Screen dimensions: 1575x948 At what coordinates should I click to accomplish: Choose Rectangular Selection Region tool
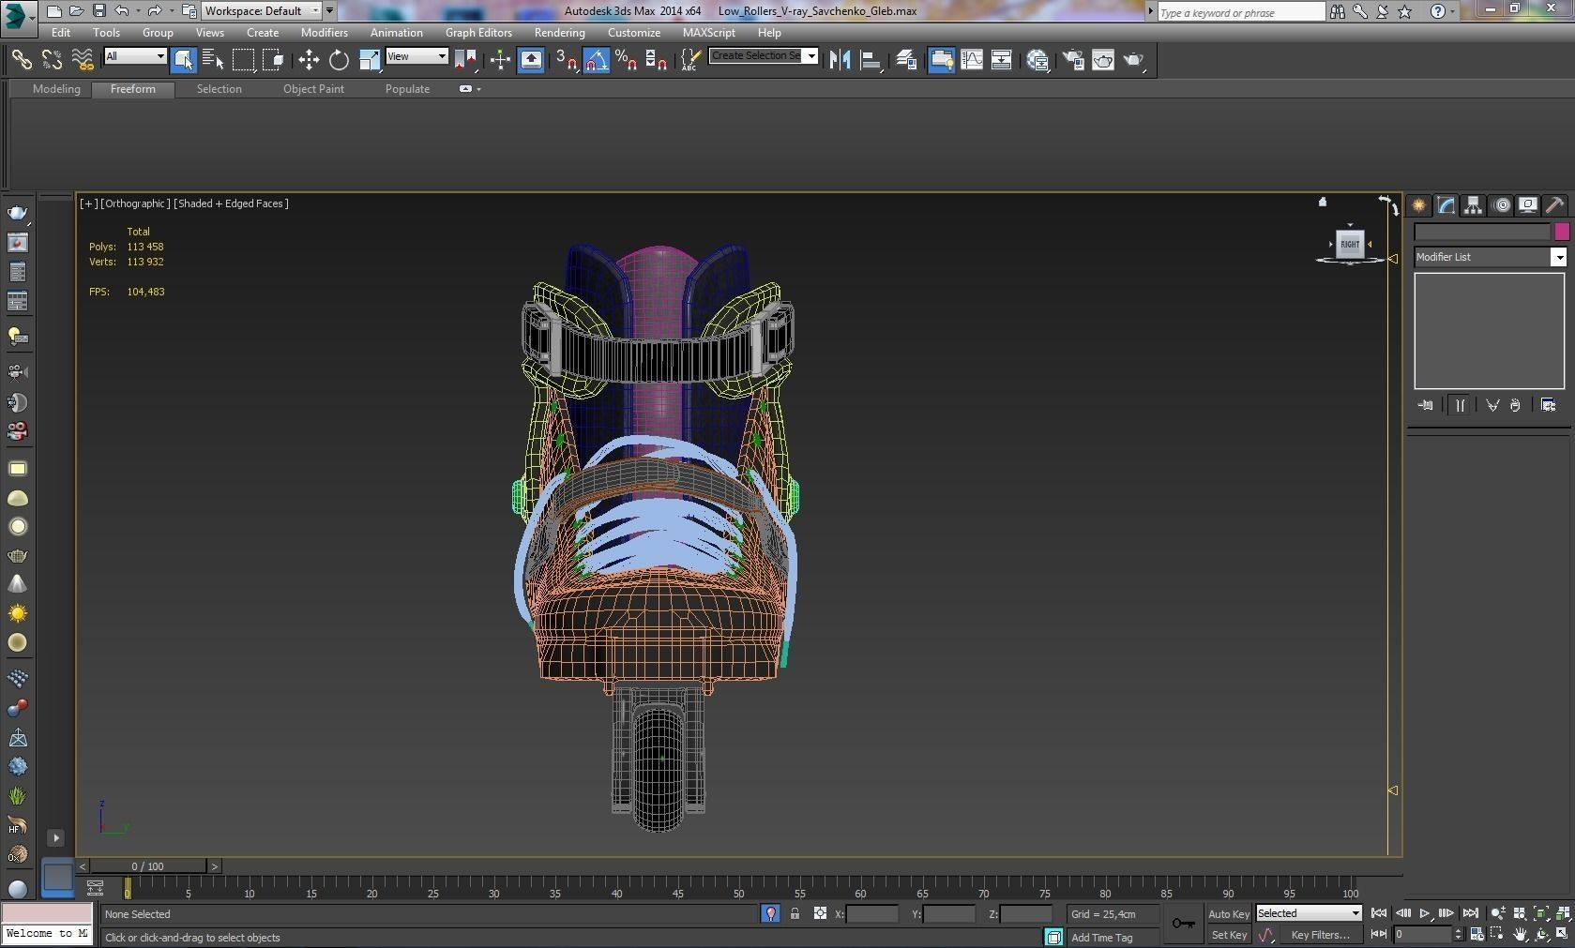click(243, 60)
